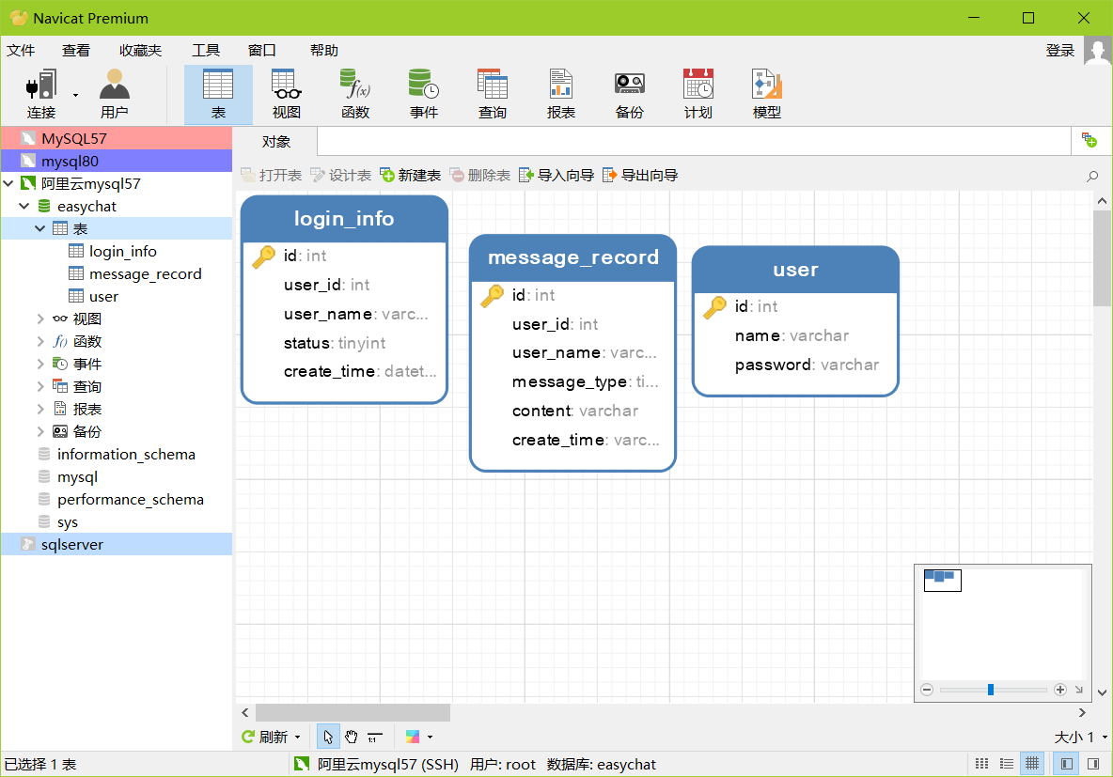Click the 新建表 new table button

410,176
